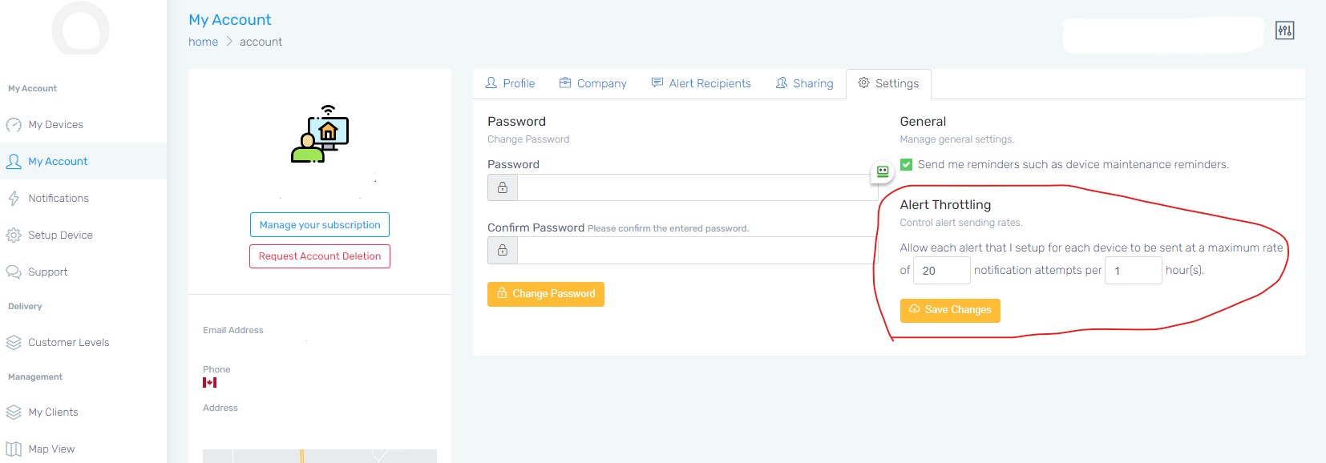Click the notification attempts number field

click(941, 271)
